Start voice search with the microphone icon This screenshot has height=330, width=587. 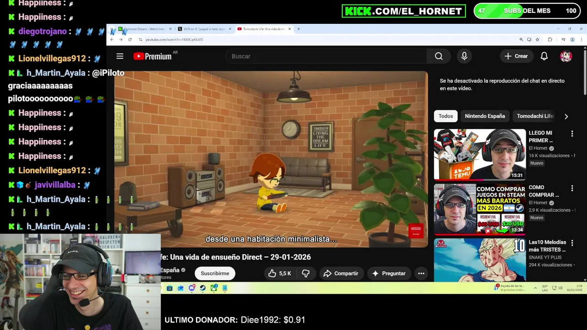click(x=464, y=56)
